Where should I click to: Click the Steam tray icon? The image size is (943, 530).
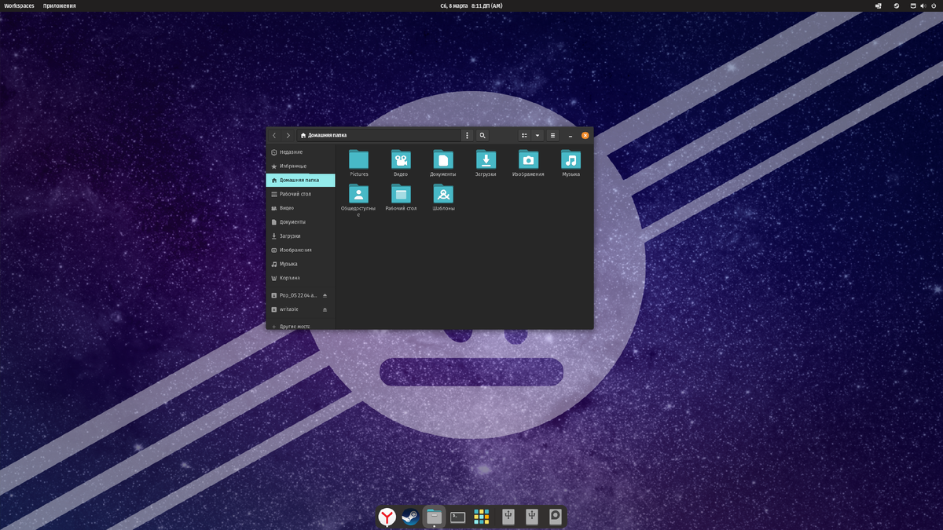pos(897,5)
